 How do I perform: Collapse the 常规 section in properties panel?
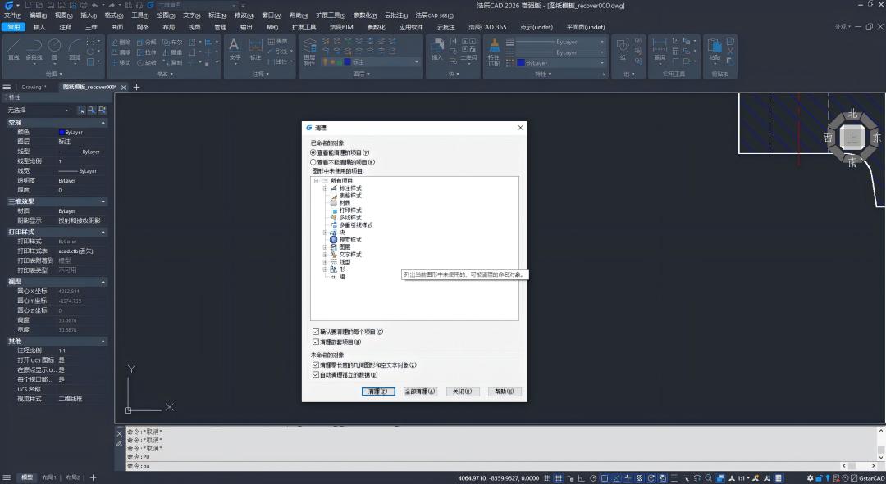pyautogui.click(x=103, y=122)
